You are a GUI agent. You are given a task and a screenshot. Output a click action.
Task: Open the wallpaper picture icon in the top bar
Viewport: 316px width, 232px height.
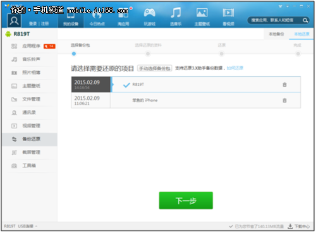[x=202, y=13]
